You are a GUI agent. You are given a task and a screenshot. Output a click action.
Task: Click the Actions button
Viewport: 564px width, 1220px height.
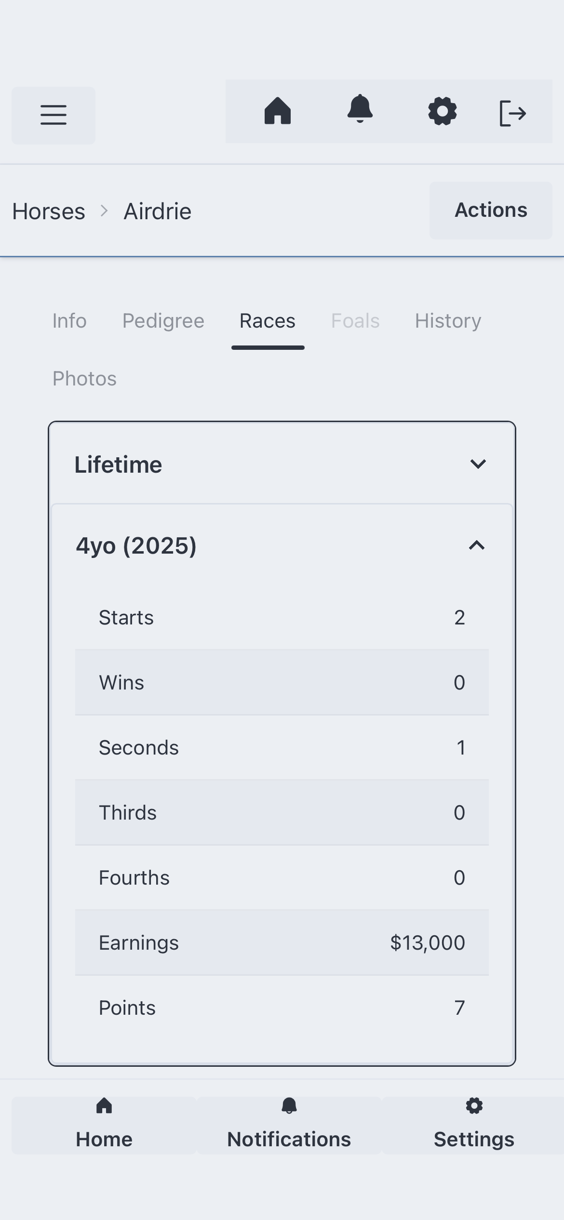[491, 211]
